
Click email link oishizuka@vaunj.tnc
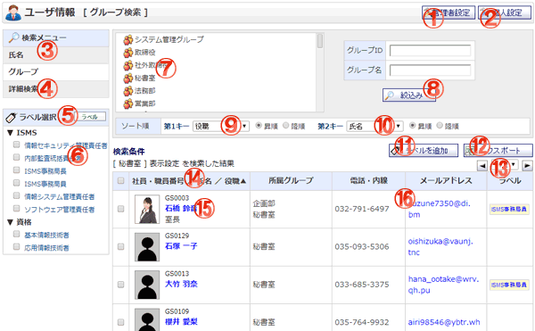[x=440, y=247]
